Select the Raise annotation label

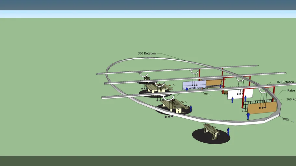click(x=291, y=91)
